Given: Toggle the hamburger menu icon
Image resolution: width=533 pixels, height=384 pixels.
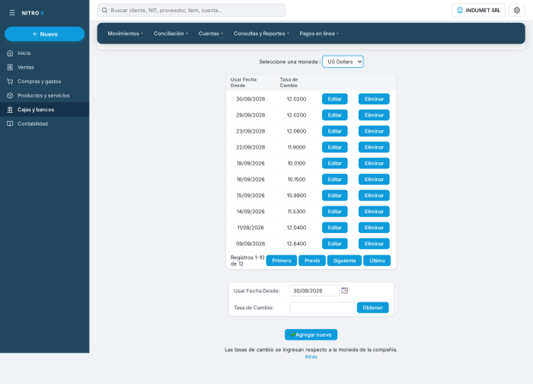Looking at the screenshot, I should (12, 13).
